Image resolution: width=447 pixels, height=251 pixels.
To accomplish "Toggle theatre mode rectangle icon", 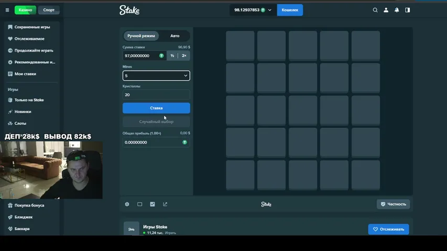I will pyautogui.click(x=140, y=204).
